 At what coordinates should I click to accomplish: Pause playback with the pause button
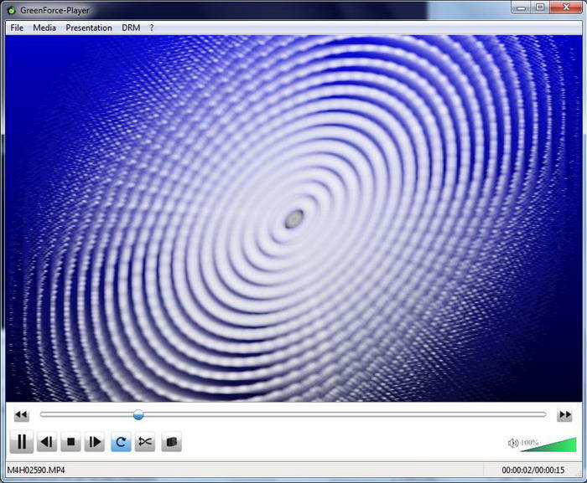[x=21, y=441]
